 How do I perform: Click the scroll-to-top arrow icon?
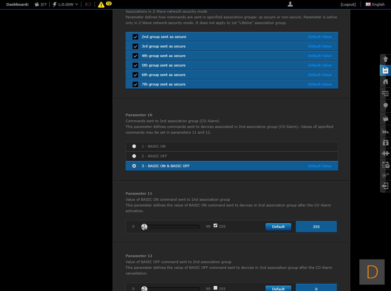(x=385, y=59)
